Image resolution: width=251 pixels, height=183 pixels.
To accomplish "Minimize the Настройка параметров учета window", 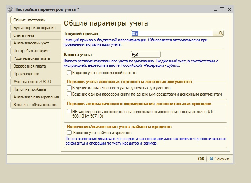I will pyautogui.click(x=215, y=9).
